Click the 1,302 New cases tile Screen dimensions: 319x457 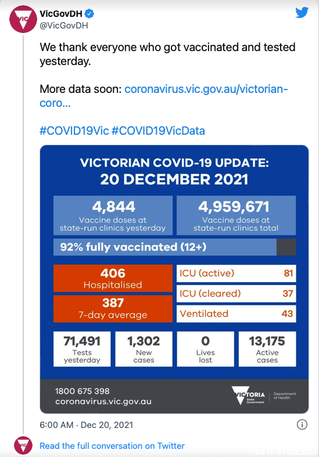click(x=144, y=349)
